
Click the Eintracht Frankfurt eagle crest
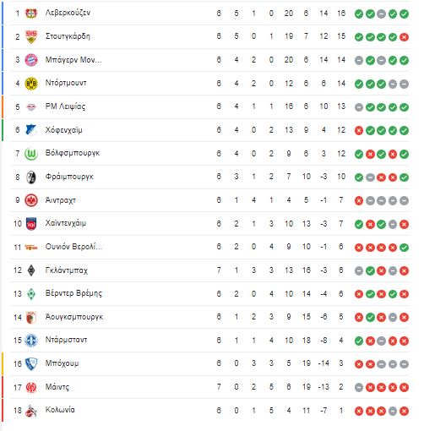point(31,200)
